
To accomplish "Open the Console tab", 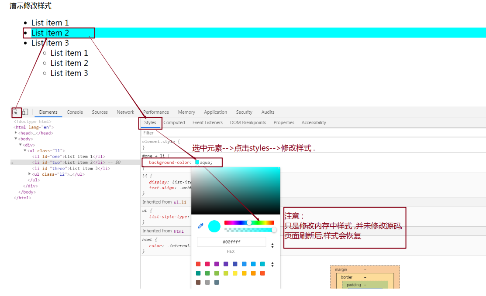I will [x=75, y=112].
